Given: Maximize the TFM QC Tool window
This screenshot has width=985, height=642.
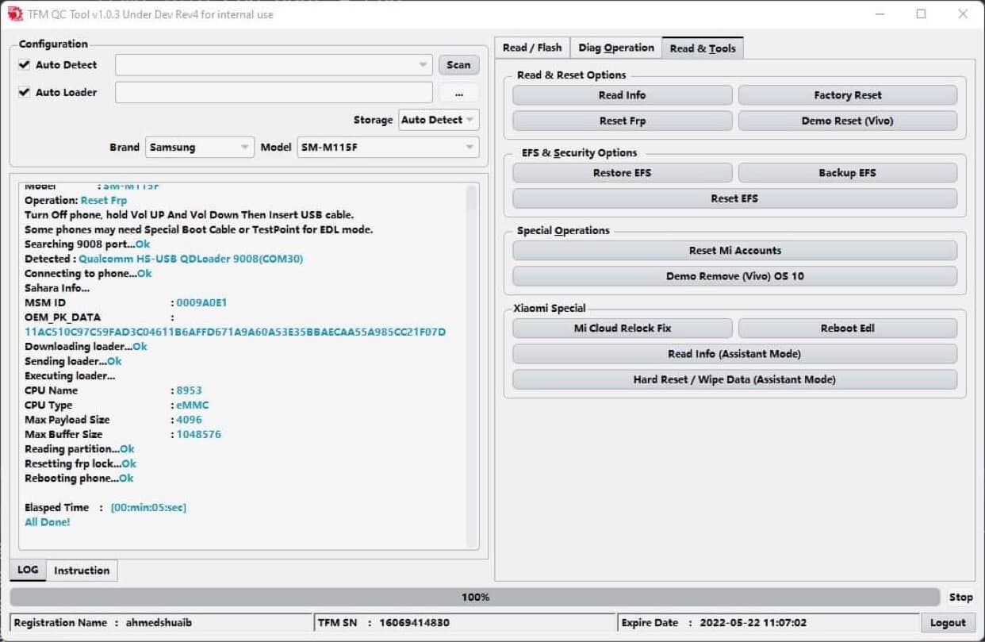Looking at the screenshot, I should pos(921,13).
